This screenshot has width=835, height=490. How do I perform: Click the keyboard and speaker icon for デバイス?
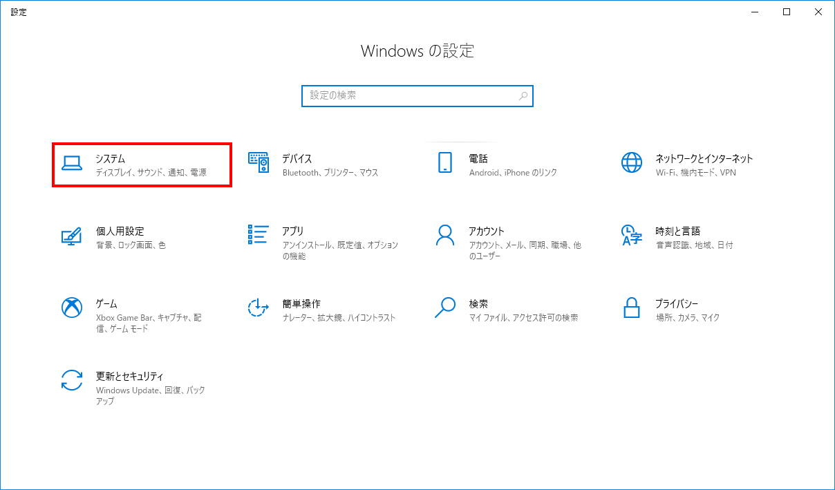[x=258, y=162]
